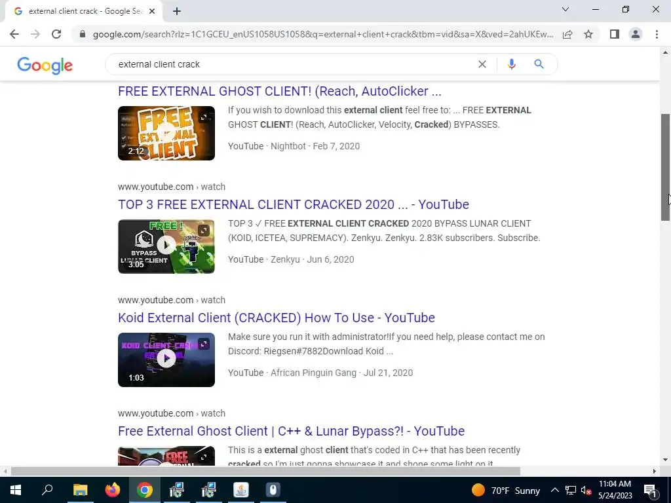Click the vertical scrollbar down arrow
This screenshot has width=671, height=503.
[x=665, y=460]
